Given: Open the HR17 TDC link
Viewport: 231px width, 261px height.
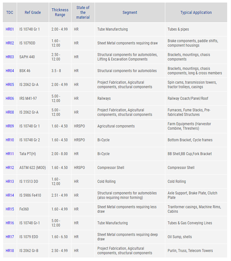Looking at the screenshot, I should pos(10,237).
